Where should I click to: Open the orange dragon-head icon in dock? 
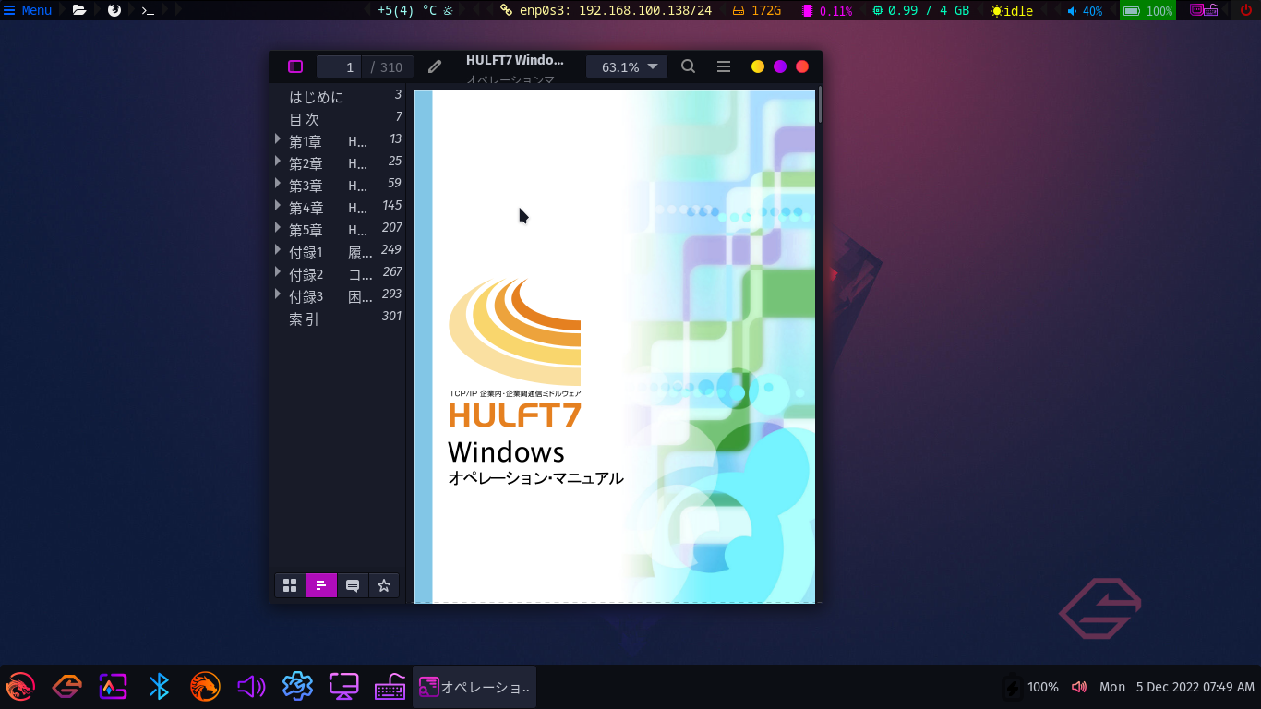pos(205,687)
